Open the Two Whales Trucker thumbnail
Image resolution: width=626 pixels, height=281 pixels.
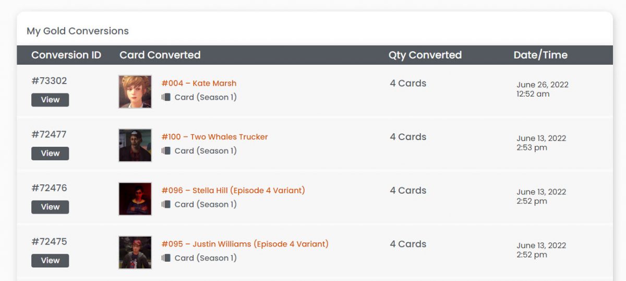[x=135, y=145]
